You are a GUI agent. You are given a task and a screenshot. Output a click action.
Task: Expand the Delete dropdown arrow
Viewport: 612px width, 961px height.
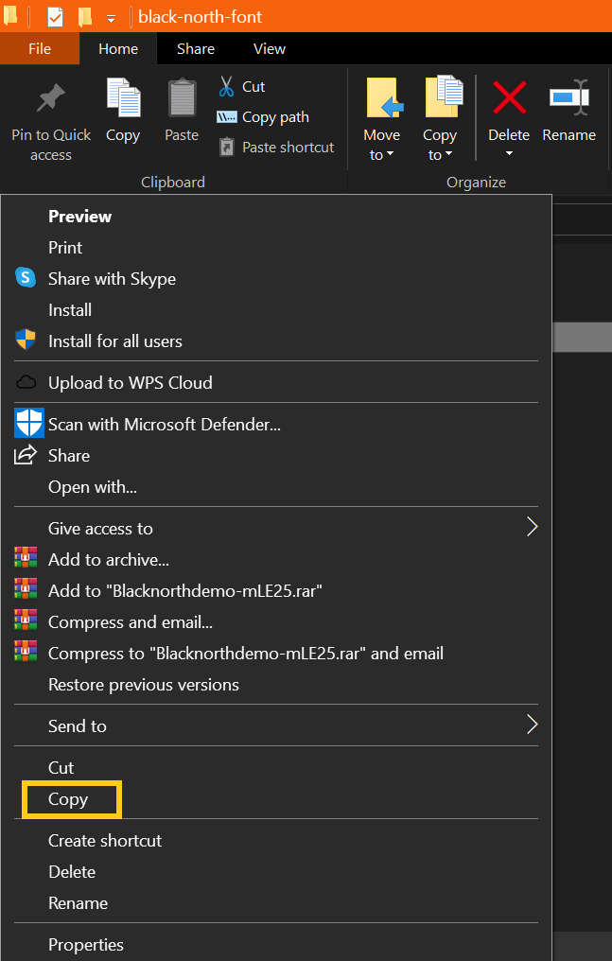509,154
